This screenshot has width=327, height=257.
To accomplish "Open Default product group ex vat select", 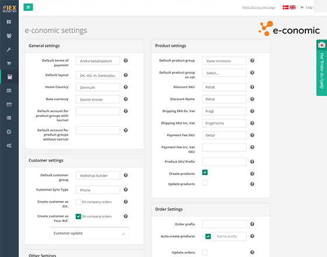I will pos(224,73).
